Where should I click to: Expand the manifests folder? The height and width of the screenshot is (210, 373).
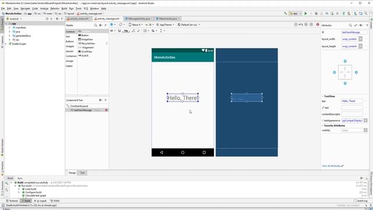click(x=9, y=27)
